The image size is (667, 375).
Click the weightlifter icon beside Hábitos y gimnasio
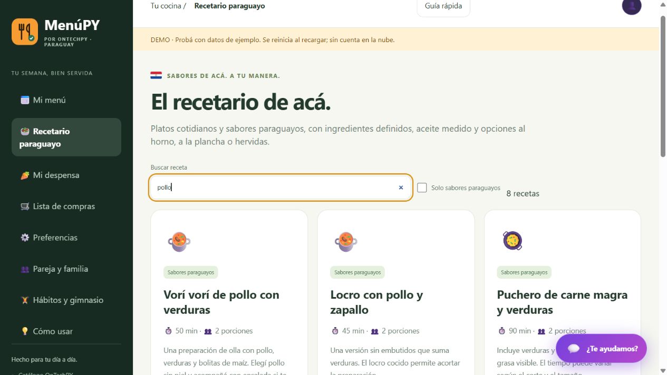pos(25,300)
